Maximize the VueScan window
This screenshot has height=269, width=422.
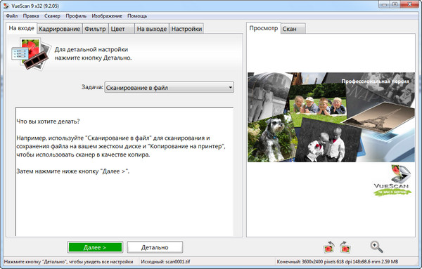click(395, 5)
